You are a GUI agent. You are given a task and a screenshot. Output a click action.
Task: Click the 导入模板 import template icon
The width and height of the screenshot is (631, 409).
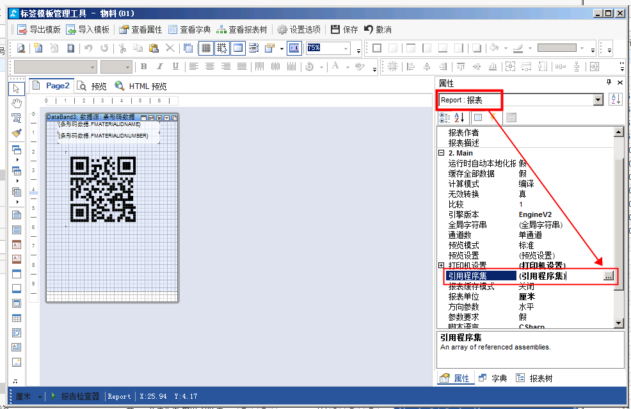coord(71,29)
